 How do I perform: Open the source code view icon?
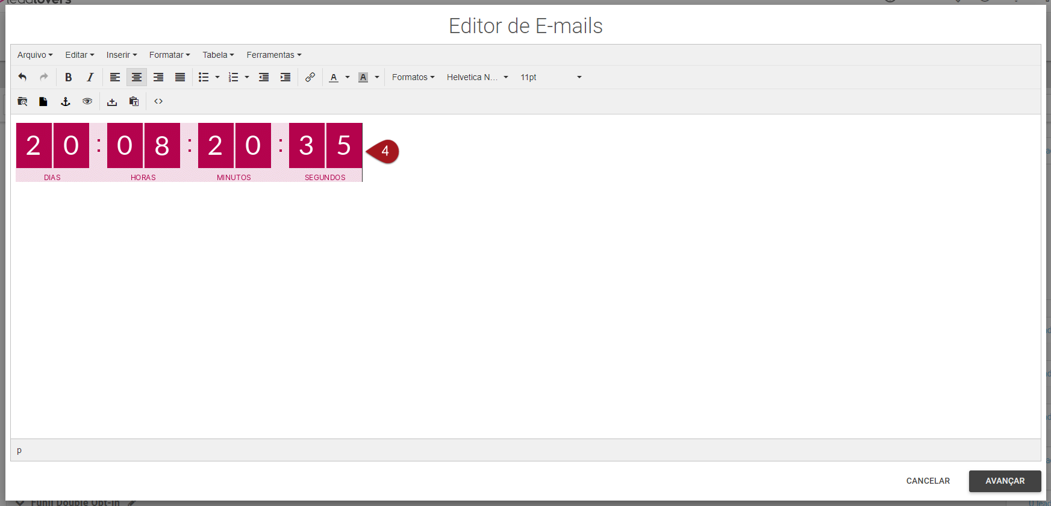tap(158, 102)
